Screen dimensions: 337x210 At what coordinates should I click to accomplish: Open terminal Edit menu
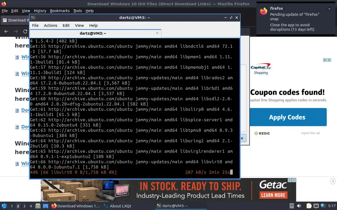[66, 25]
